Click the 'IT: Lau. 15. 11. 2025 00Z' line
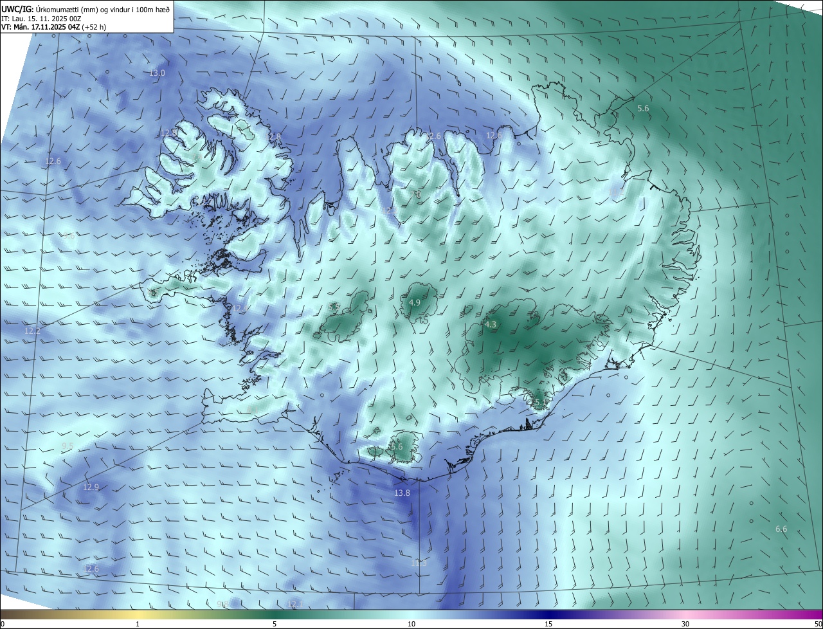The width and height of the screenshot is (823, 629). [x=41, y=18]
